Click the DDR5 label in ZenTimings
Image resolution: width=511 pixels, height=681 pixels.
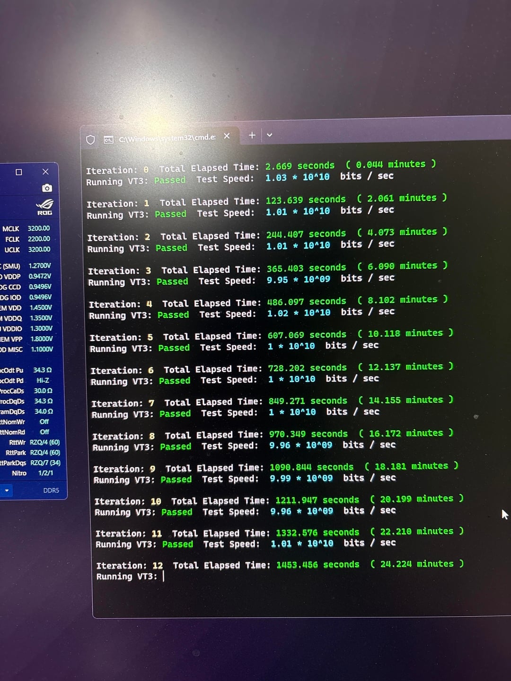51,490
